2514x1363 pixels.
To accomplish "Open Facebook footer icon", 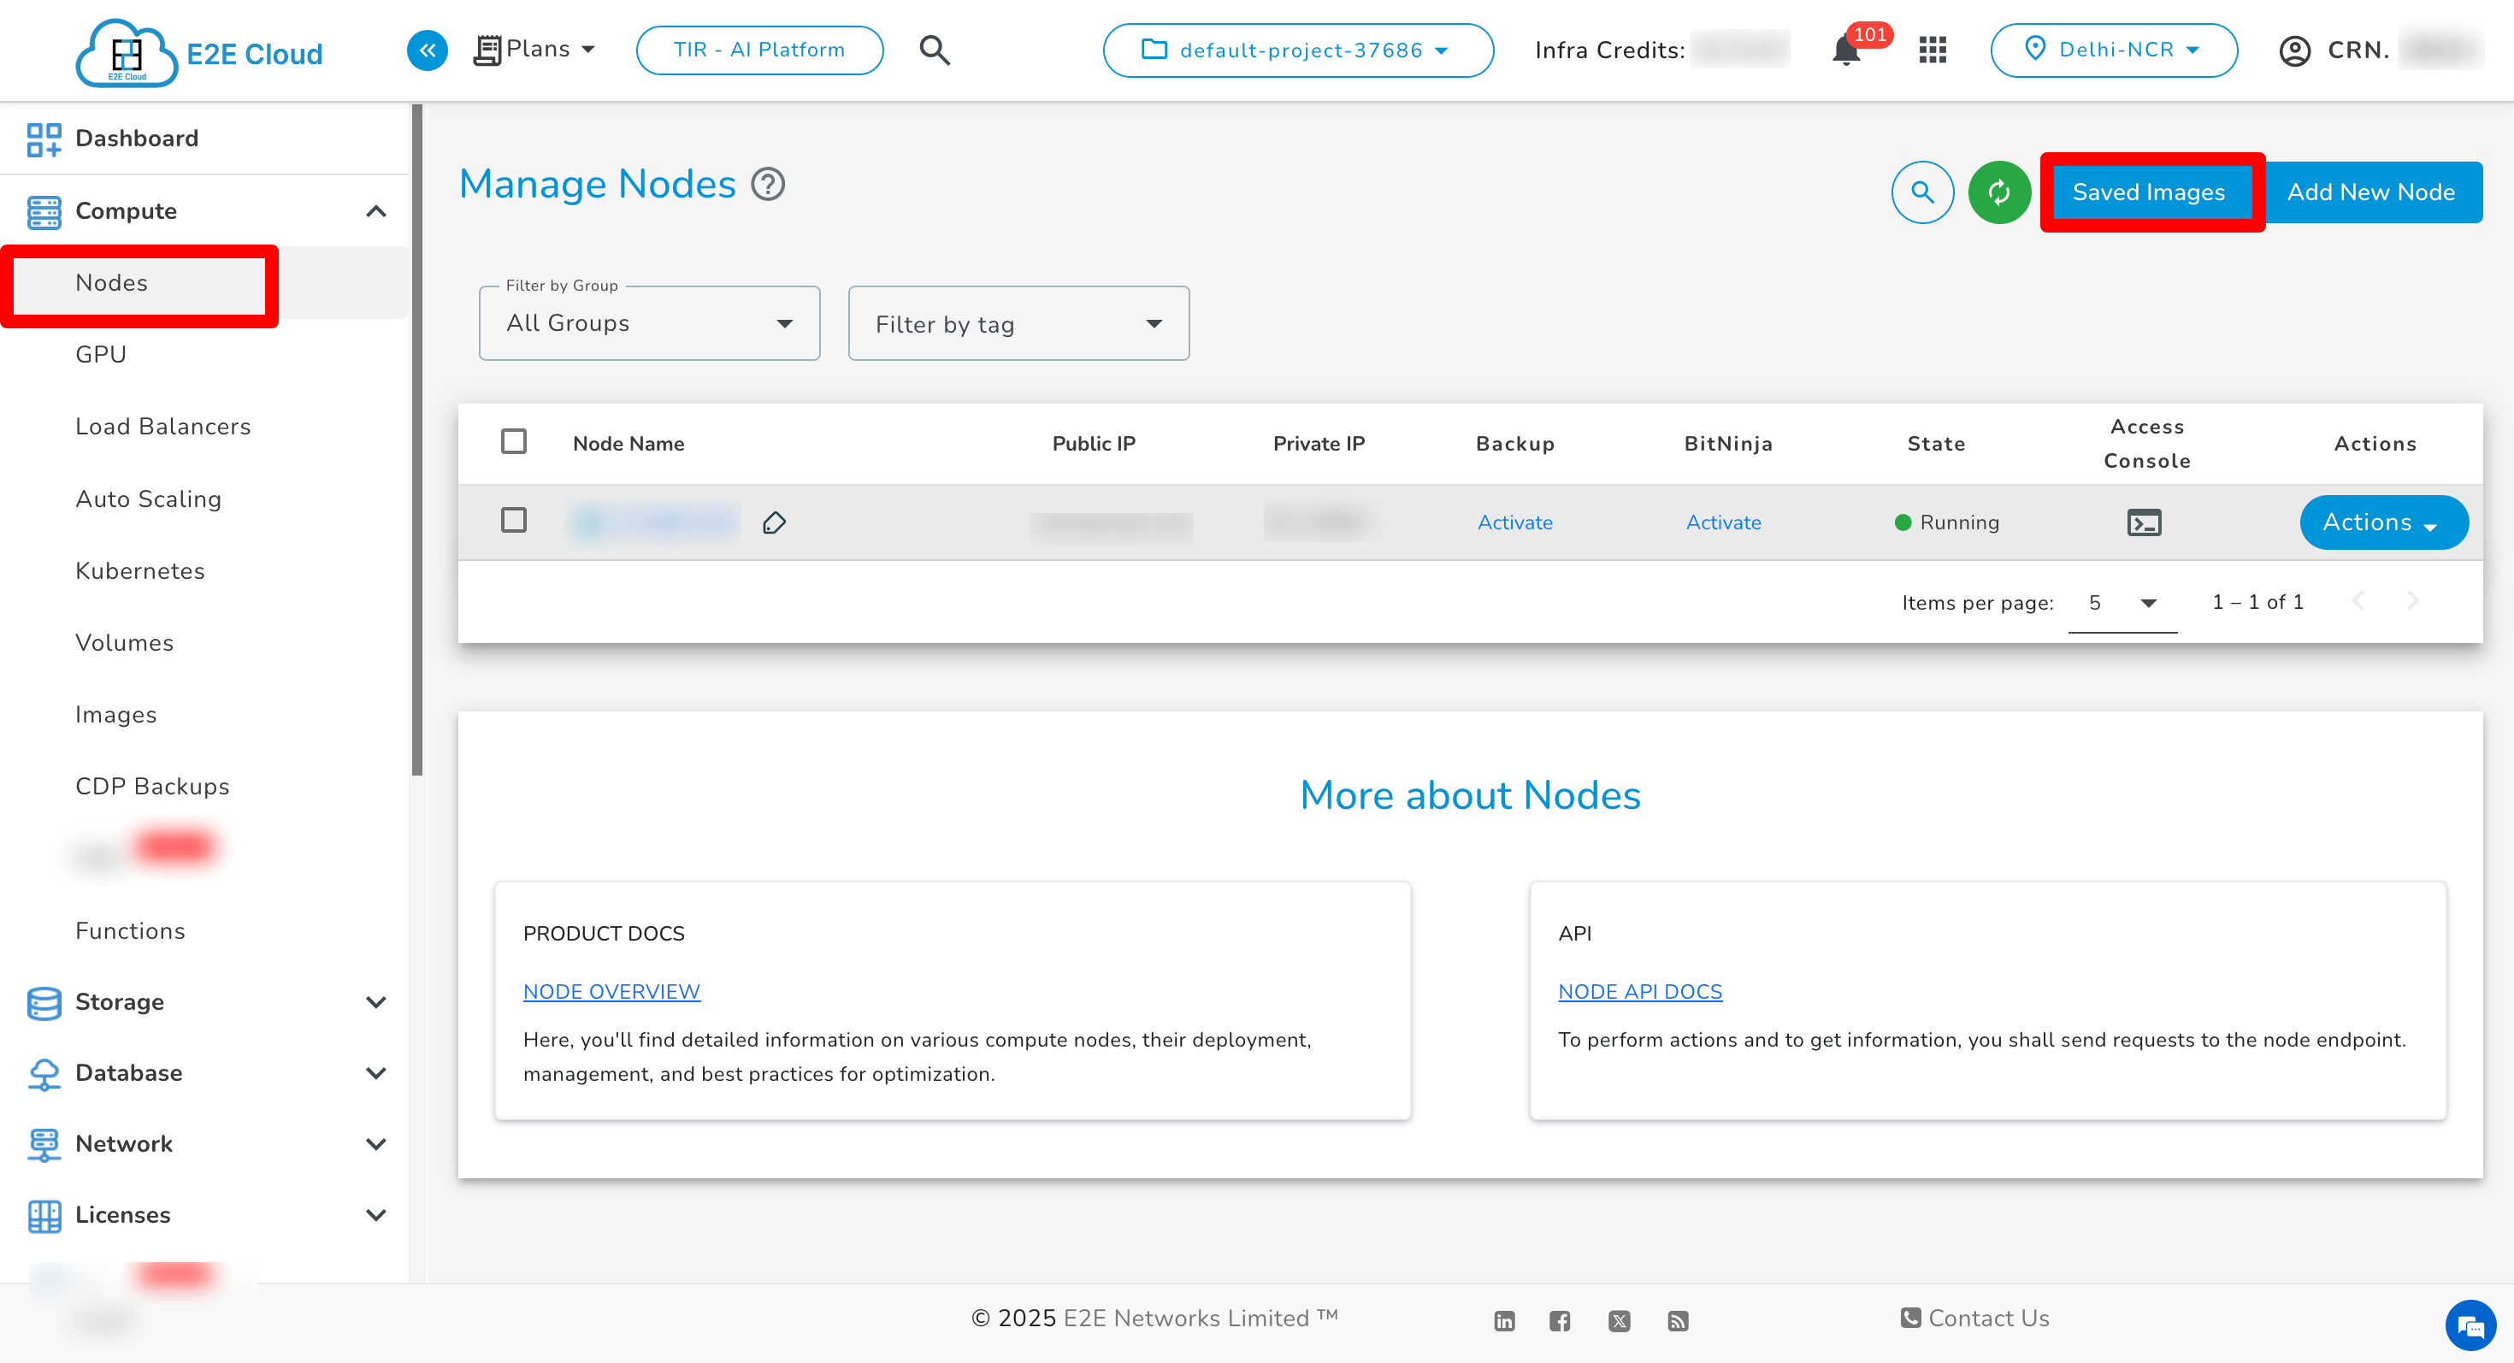I will 1560,1321.
